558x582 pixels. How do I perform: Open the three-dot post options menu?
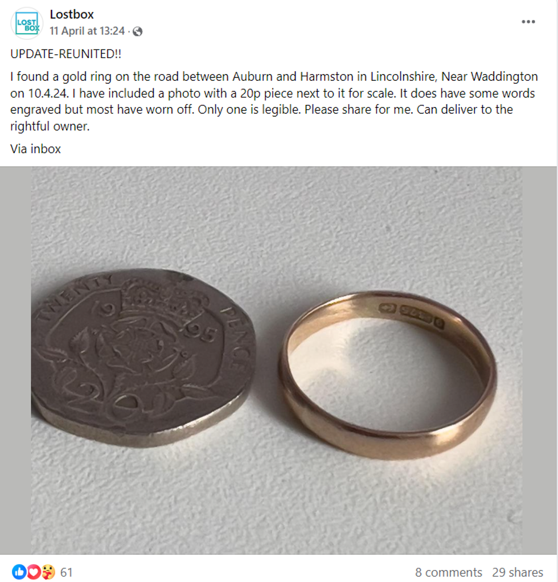pos(528,22)
